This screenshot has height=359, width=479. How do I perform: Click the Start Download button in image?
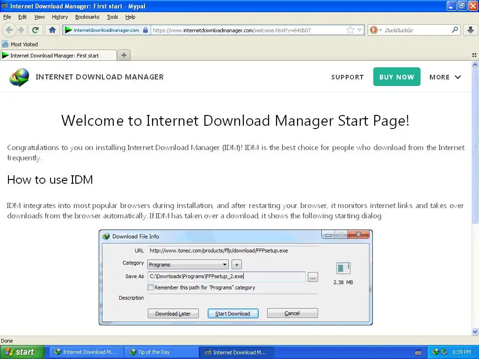point(233,314)
